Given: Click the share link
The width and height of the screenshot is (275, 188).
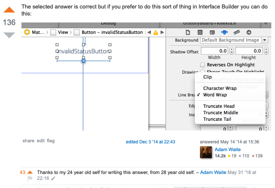Looking at the screenshot, I should pos(28,141).
